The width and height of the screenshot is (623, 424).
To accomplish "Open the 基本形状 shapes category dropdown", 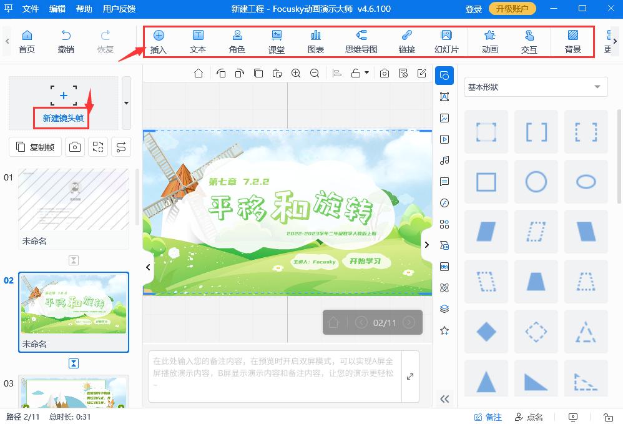I will point(536,86).
